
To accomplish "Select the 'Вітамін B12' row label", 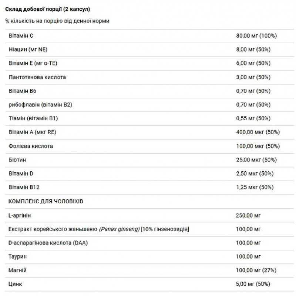I will pyautogui.click(x=23, y=187).
